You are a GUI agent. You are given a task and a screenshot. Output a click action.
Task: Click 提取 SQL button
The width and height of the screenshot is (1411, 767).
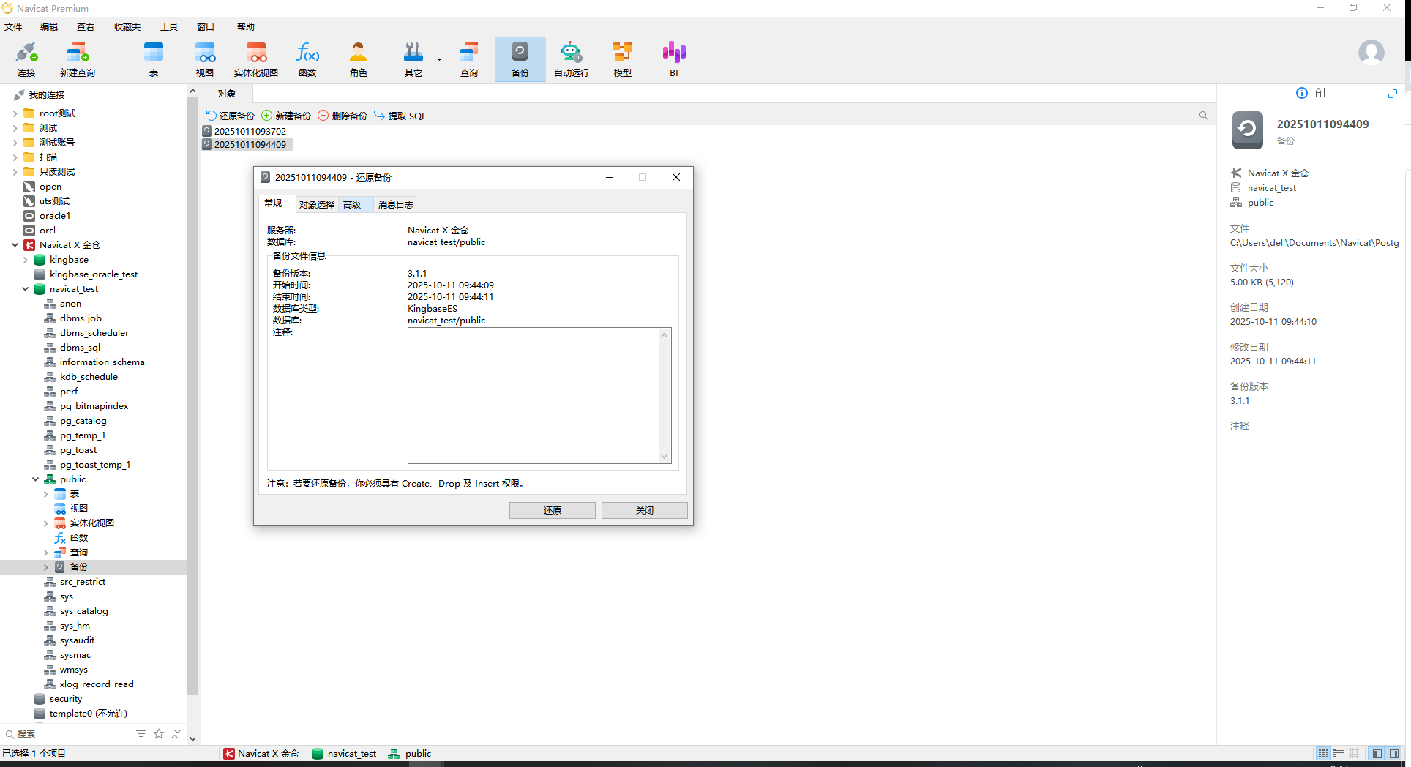[x=400, y=116]
